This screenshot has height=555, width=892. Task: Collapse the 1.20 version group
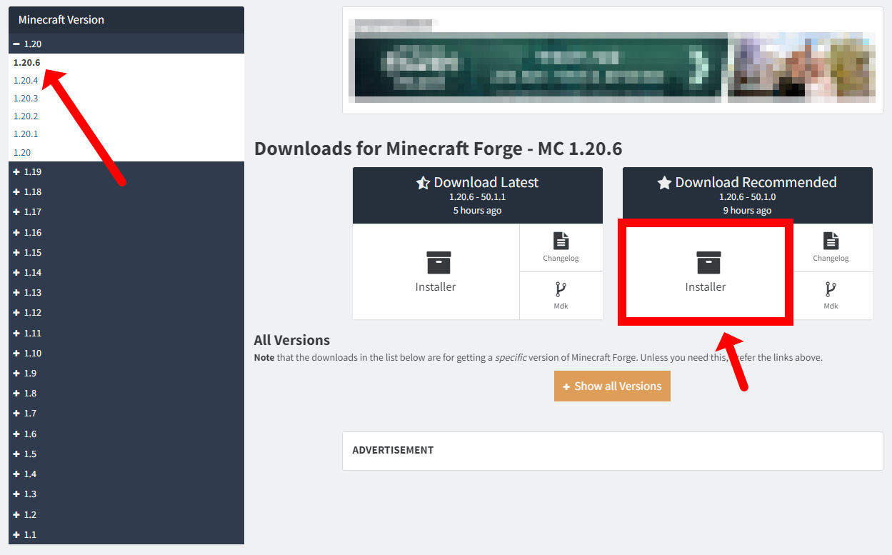pyautogui.click(x=17, y=44)
